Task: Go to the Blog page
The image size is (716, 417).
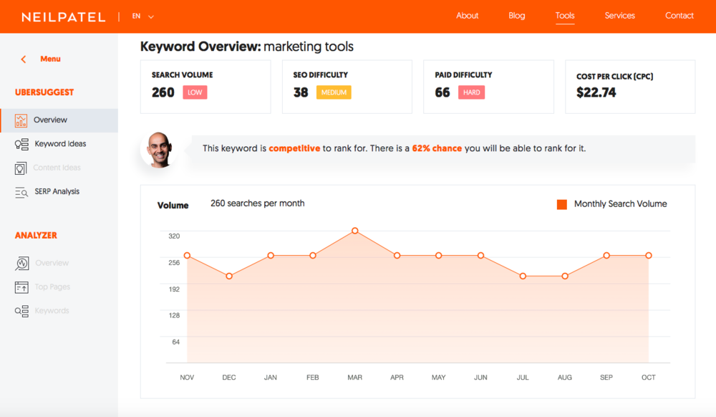Action: (516, 16)
